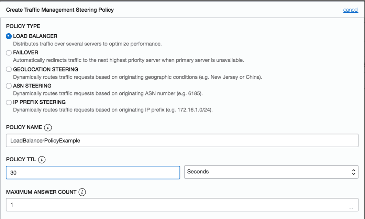The height and width of the screenshot is (219, 365).
Task: Click the IP PREFIX STEERING radio circle
Action: click(x=8, y=102)
